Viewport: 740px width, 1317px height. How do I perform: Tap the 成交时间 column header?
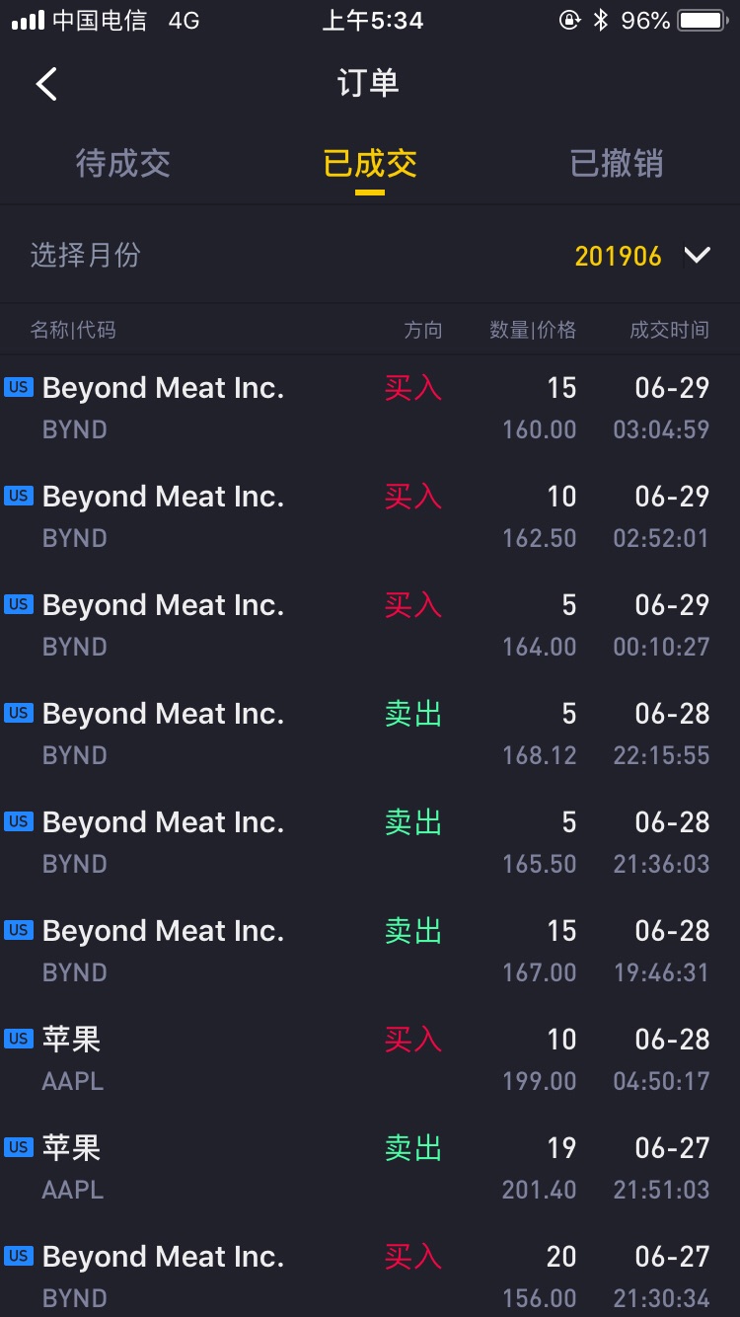(669, 330)
